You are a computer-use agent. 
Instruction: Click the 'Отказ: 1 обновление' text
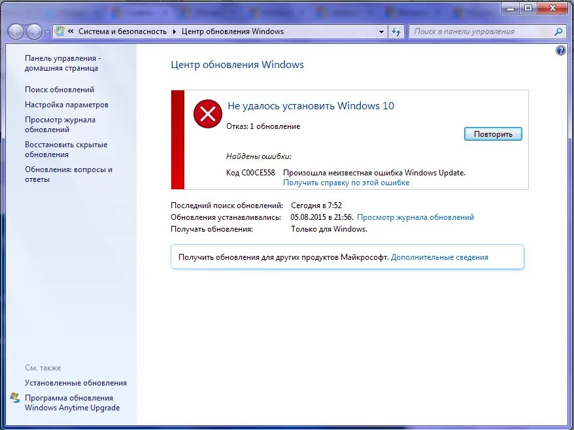(x=263, y=126)
